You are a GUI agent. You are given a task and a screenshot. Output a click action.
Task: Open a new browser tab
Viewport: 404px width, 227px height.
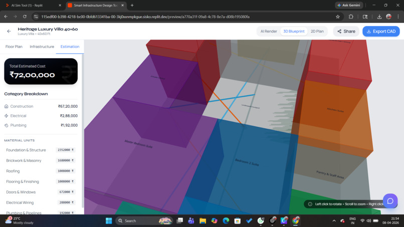132,5
